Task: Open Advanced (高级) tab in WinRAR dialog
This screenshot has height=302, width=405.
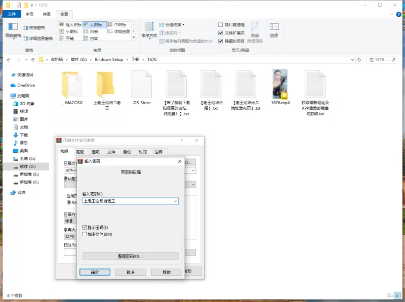Action: tap(80, 152)
